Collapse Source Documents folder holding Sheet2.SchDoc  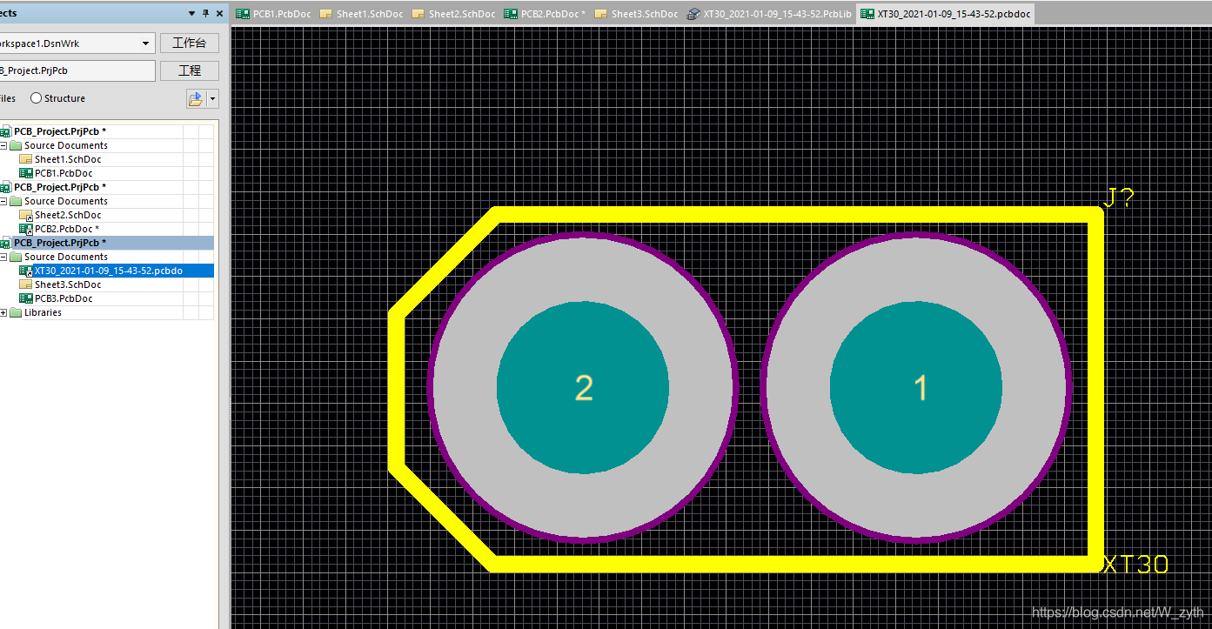[x=3, y=201]
